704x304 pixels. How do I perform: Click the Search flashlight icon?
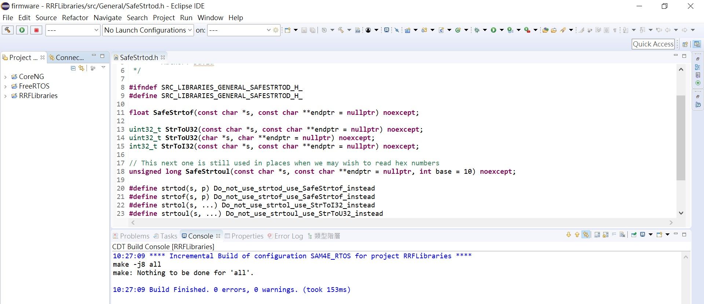tap(563, 30)
